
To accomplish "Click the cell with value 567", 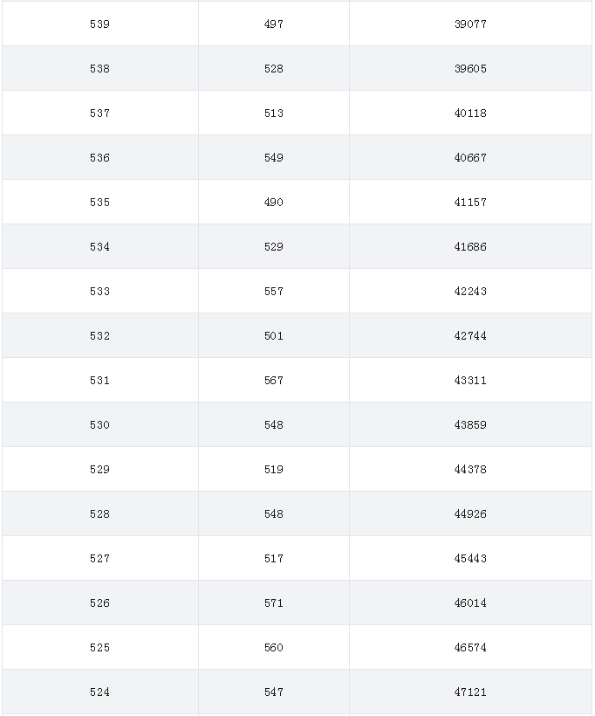I will (x=274, y=380).
